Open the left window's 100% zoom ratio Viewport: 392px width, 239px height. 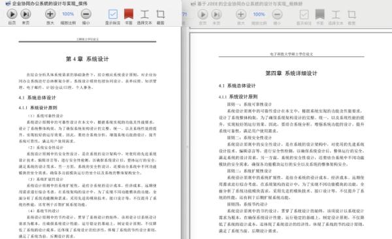(68, 14)
